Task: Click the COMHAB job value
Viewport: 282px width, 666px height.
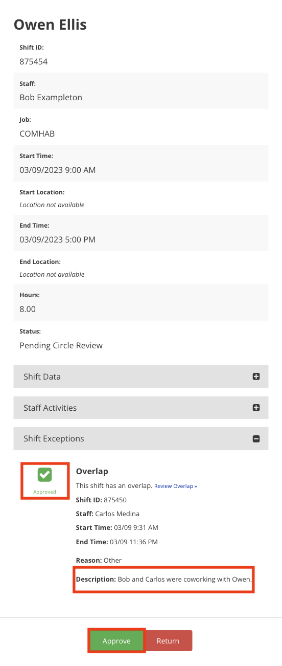Action: tap(37, 134)
